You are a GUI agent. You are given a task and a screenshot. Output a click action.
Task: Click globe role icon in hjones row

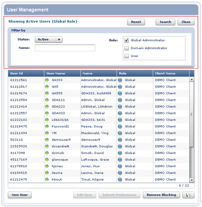(x=120, y=166)
